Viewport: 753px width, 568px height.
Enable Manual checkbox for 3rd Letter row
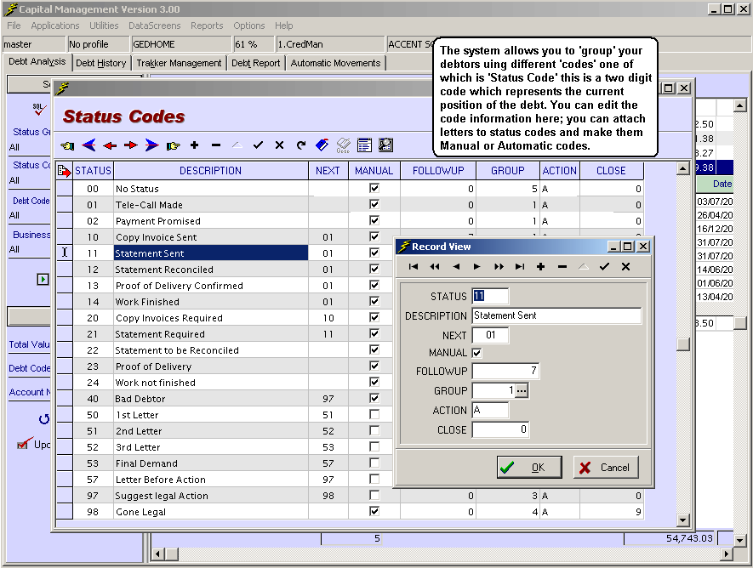(x=374, y=446)
